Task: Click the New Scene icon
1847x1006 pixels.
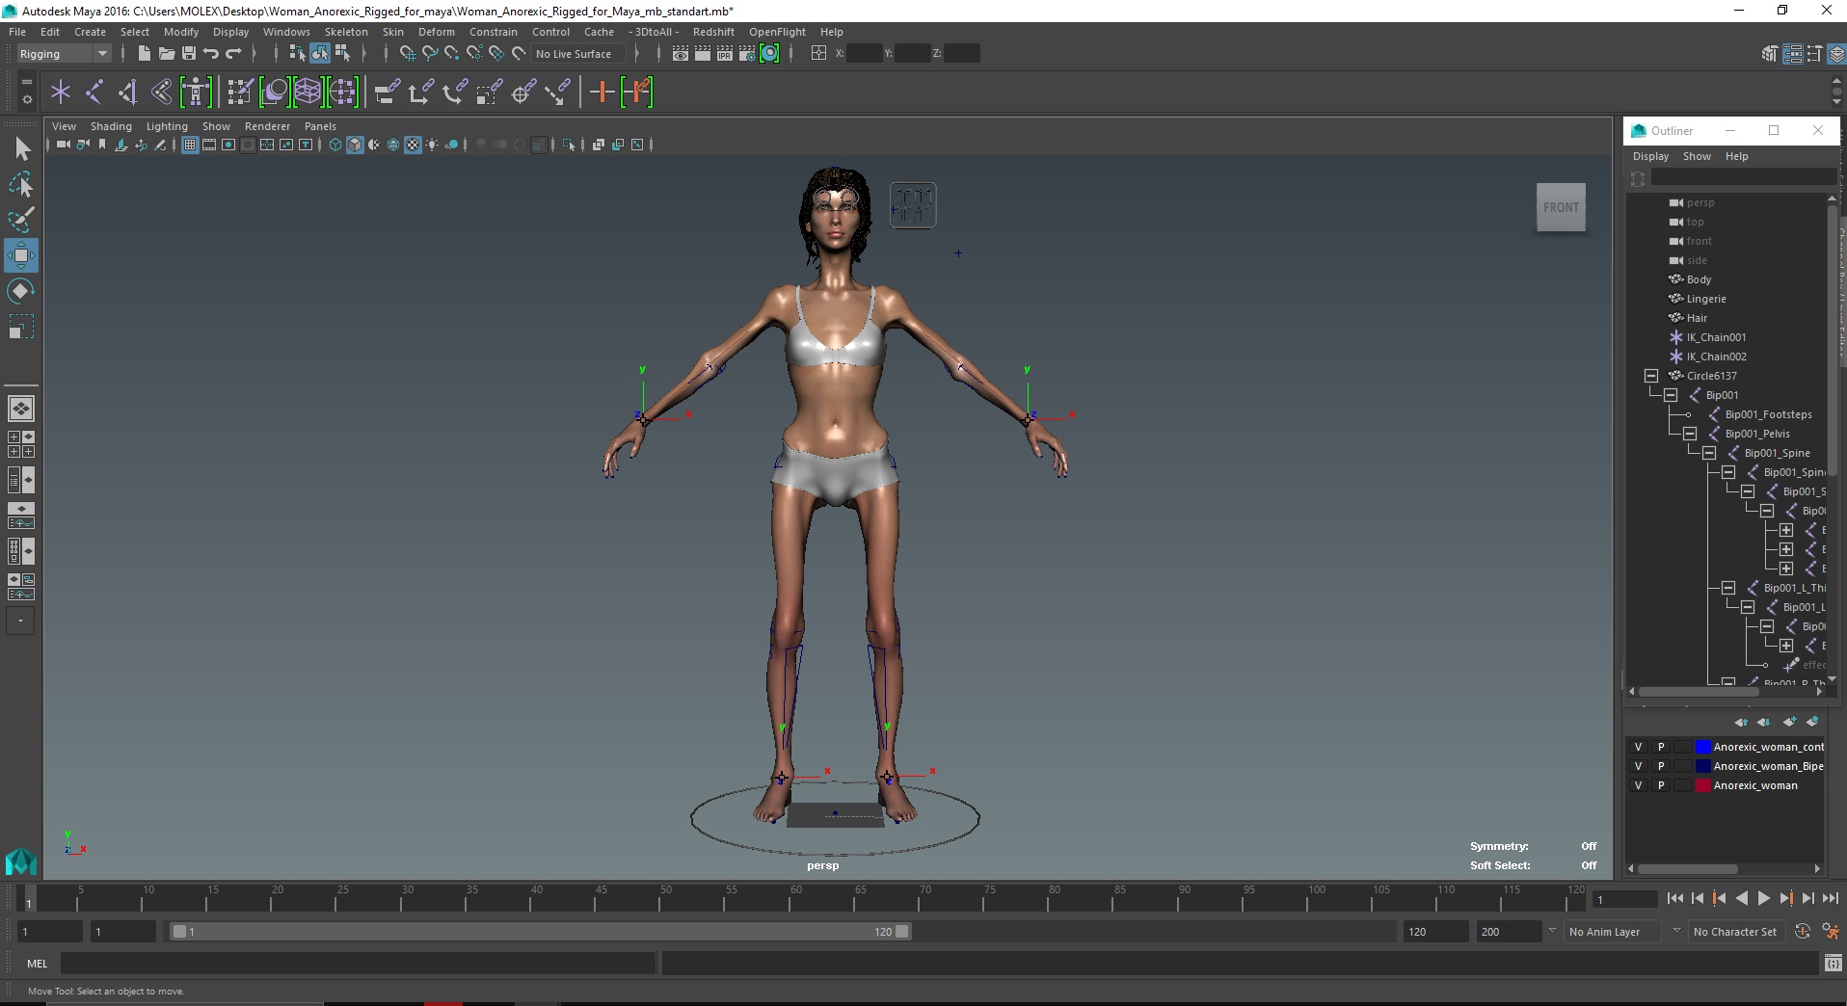Action: coord(144,53)
